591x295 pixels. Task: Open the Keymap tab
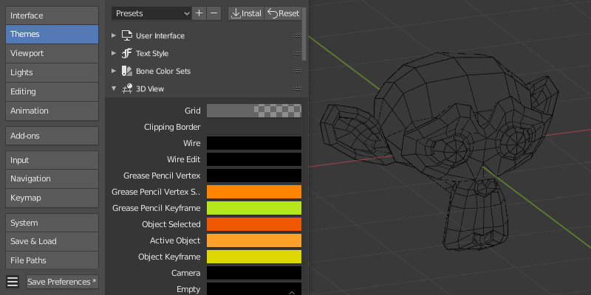(x=52, y=198)
